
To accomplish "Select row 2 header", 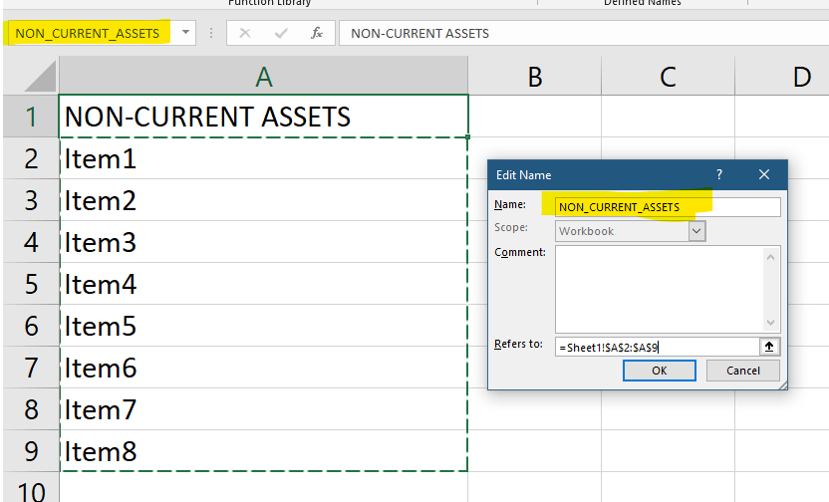I will click(31, 158).
